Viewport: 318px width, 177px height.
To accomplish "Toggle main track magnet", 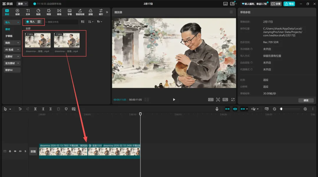I will pos(227,109).
